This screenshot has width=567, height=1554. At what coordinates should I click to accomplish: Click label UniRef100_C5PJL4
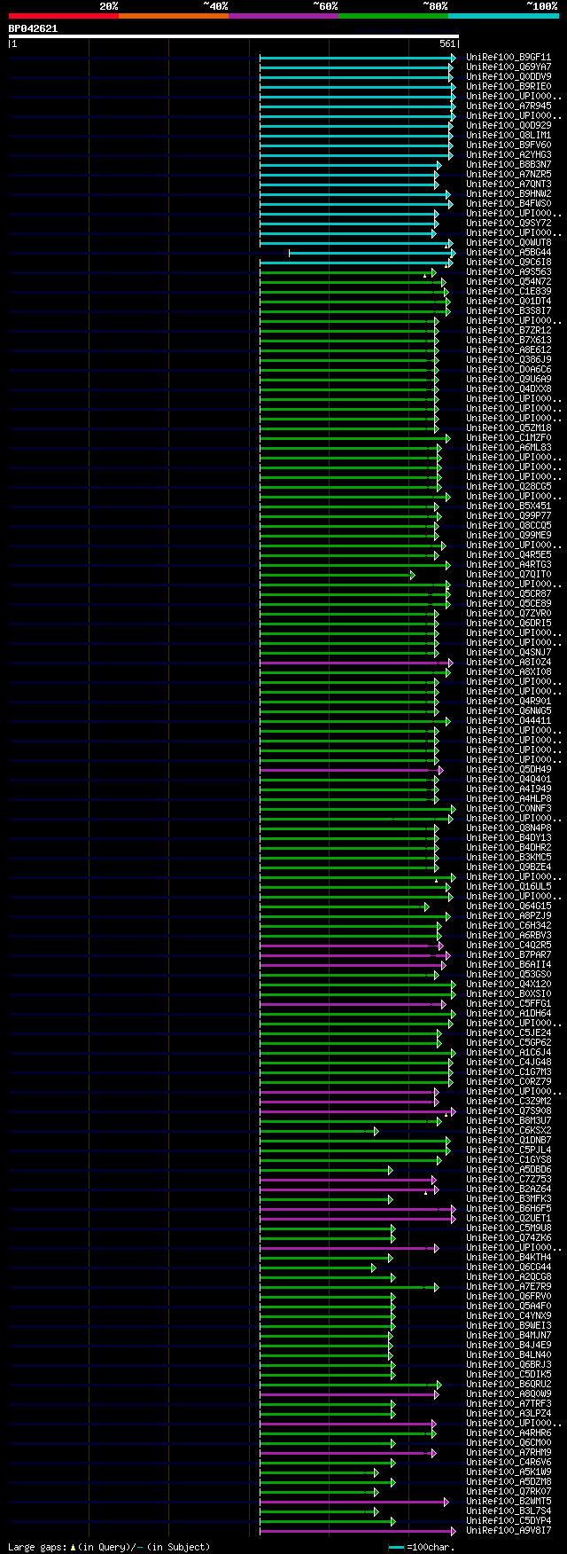[x=509, y=1150]
